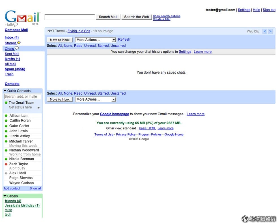Click Learn more in chat history notice
The image size is (280, 223).
(x=203, y=51)
